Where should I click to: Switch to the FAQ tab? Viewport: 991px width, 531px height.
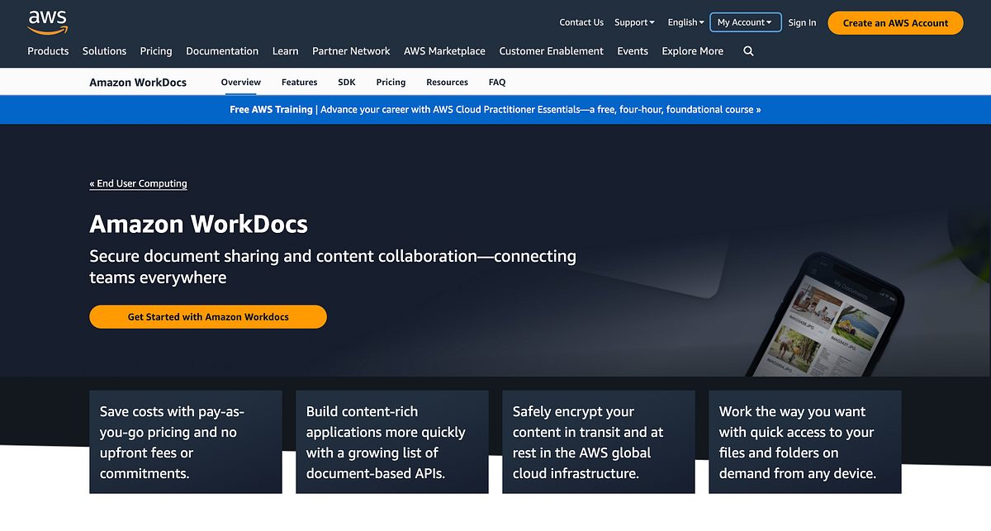click(x=496, y=82)
